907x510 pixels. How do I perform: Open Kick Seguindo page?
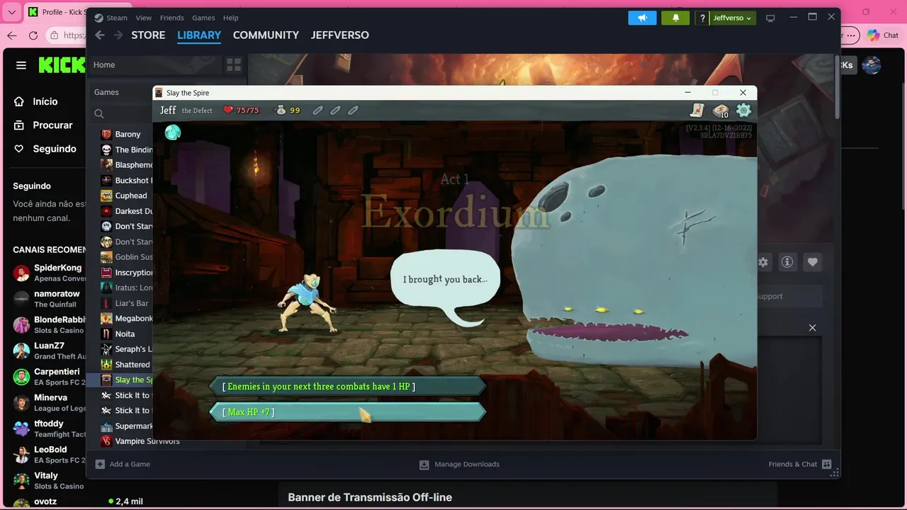pyautogui.click(x=54, y=149)
